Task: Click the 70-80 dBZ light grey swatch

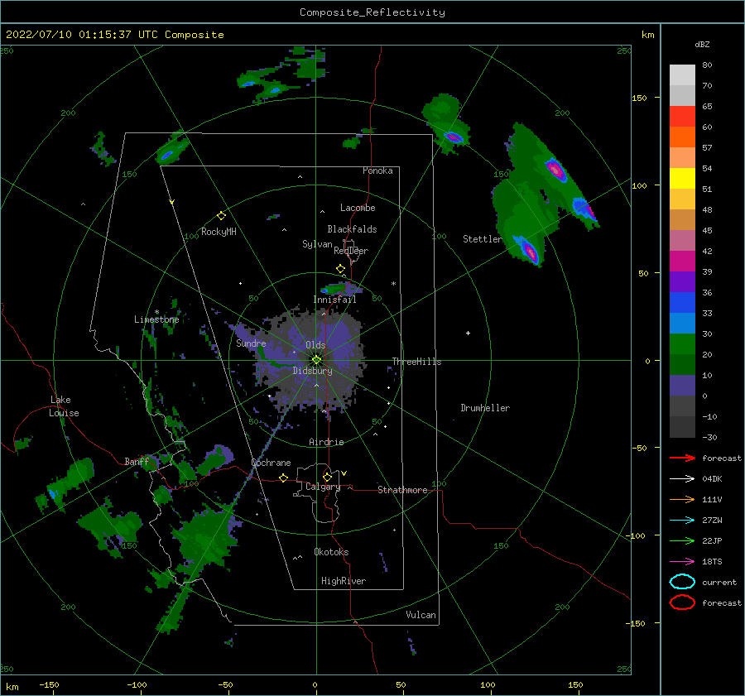Action: coord(682,75)
